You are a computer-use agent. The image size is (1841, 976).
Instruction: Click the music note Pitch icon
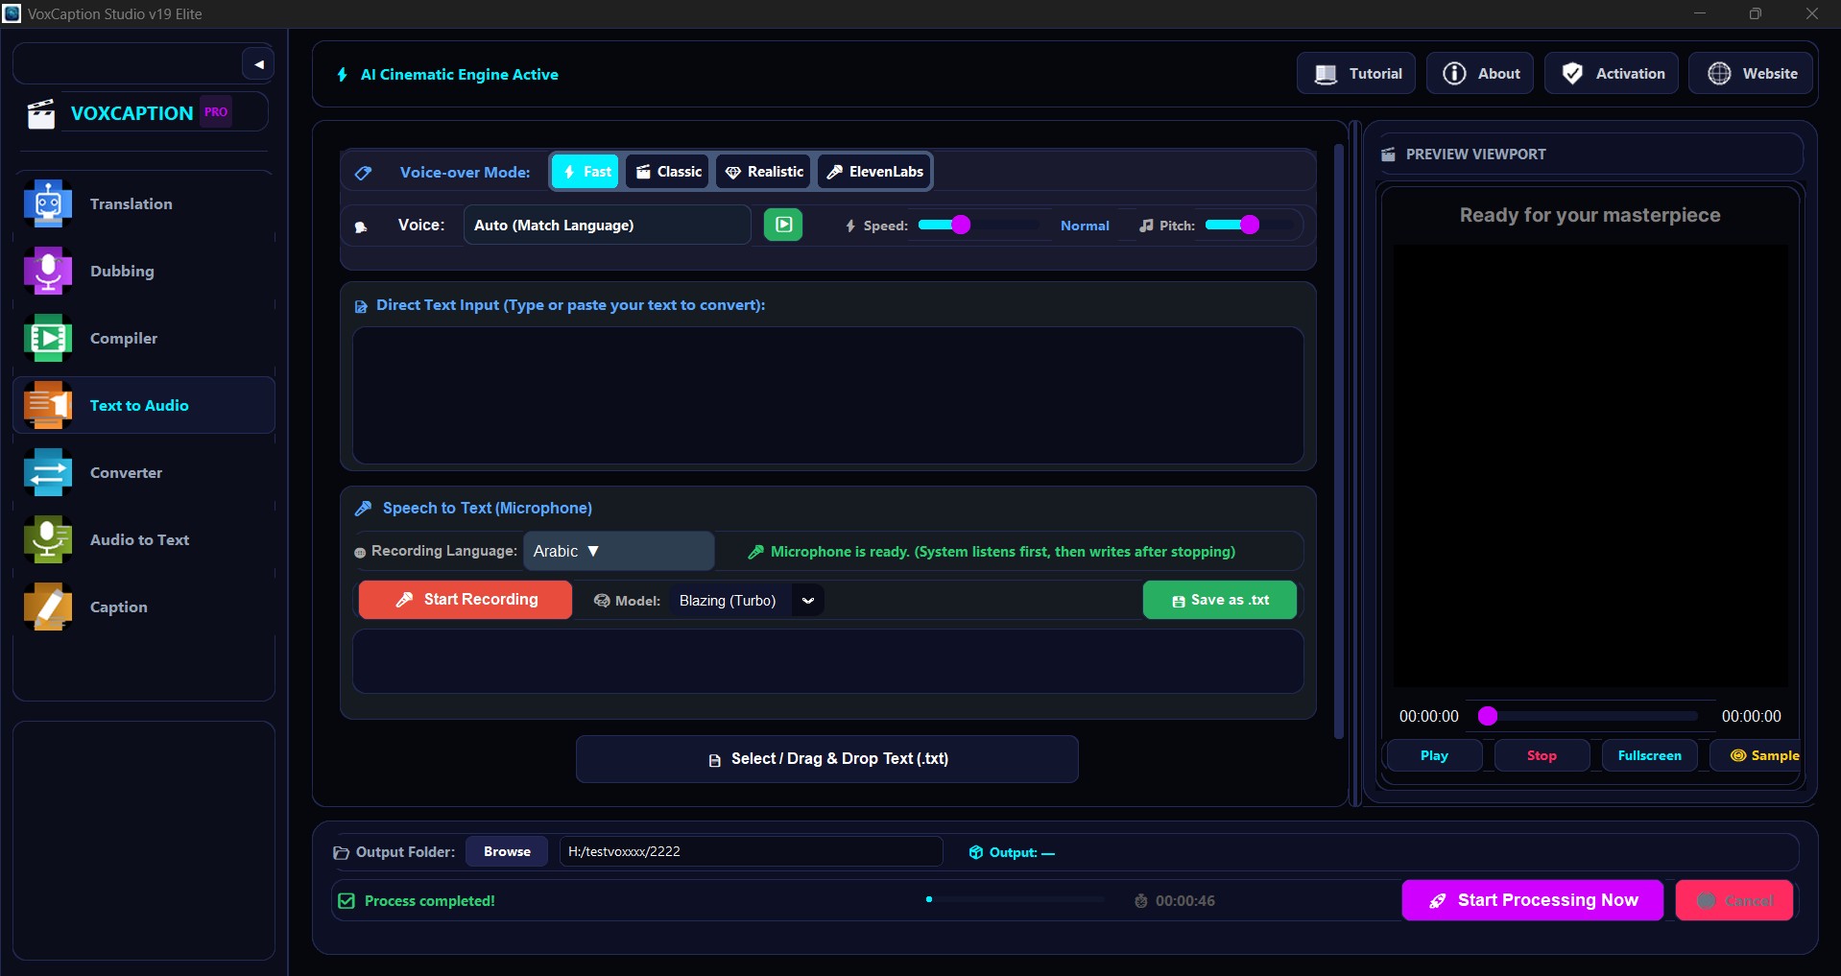click(1146, 226)
